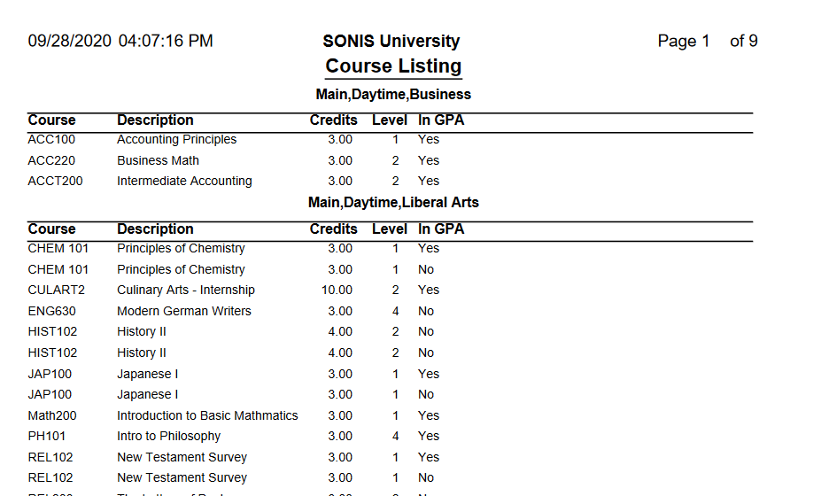The height and width of the screenshot is (496, 829).
Task: Click the Page 1 of 9 indicator
Action: tap(707, 42)
